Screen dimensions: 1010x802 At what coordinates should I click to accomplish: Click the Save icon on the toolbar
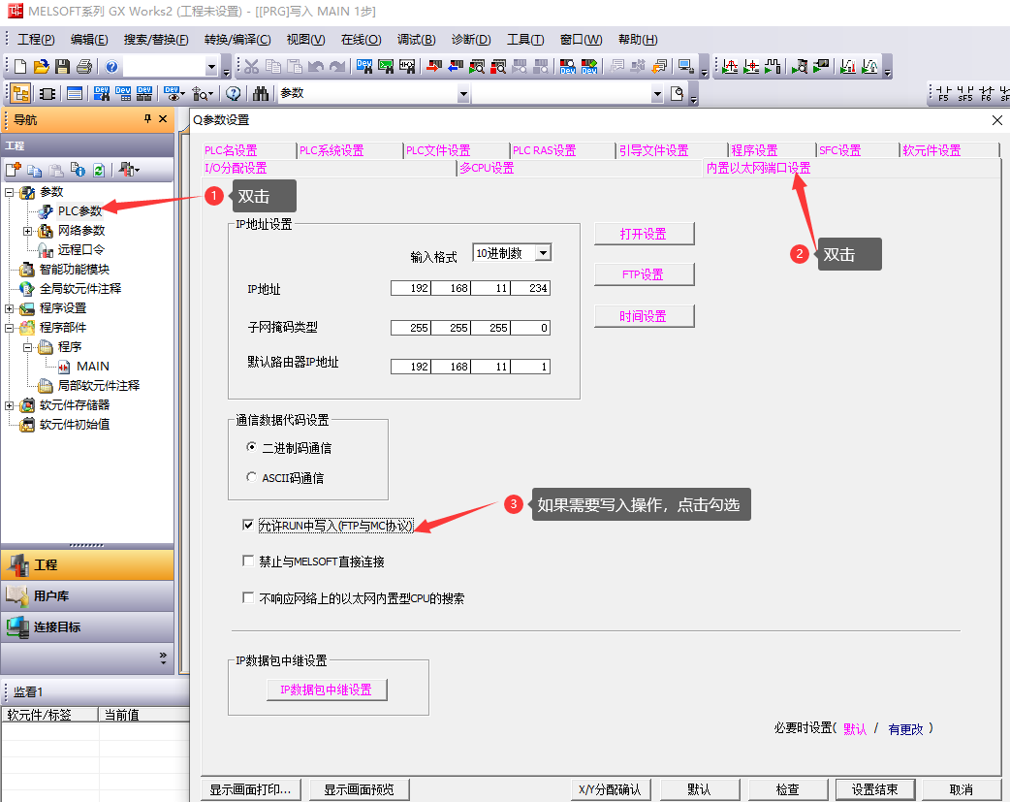(62, 66)
